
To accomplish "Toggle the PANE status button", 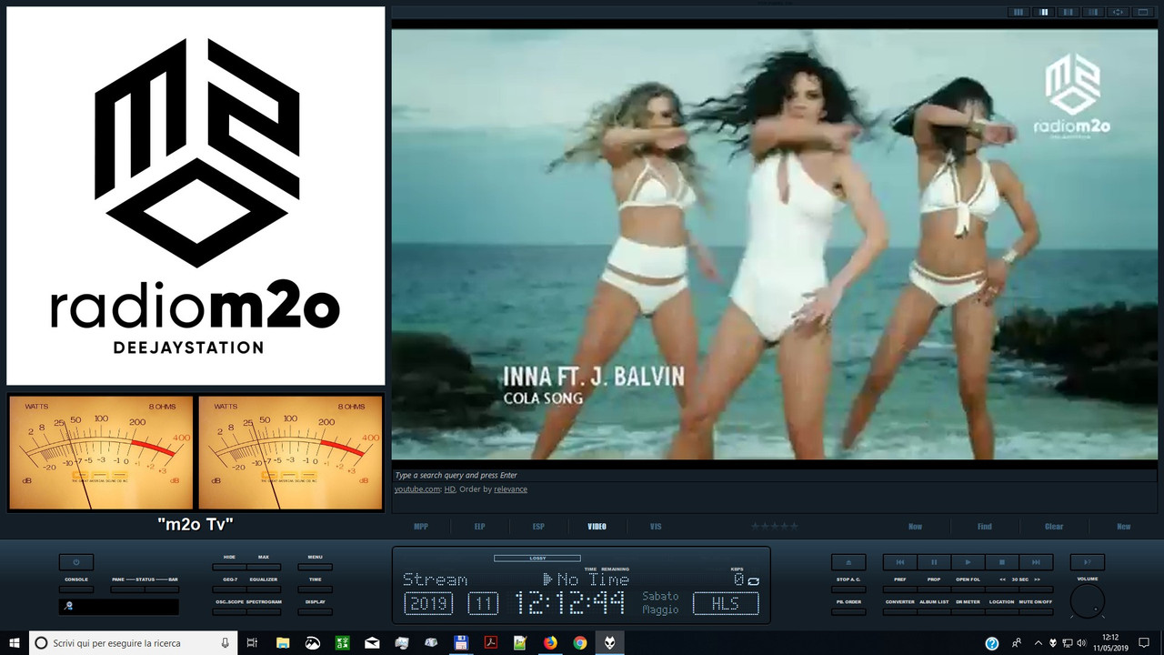I will tap(127, 589).
